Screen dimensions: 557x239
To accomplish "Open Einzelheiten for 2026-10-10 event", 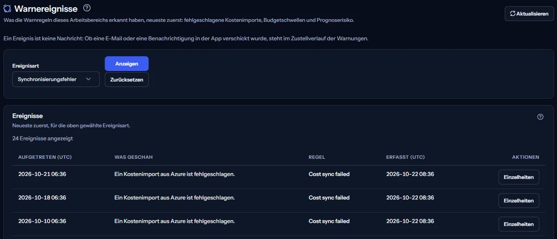I will click(x=519, y=224).
